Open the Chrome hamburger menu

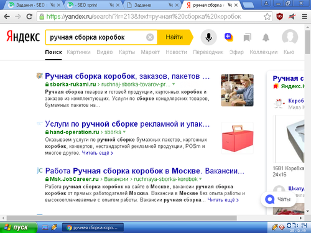pos(304,16)
